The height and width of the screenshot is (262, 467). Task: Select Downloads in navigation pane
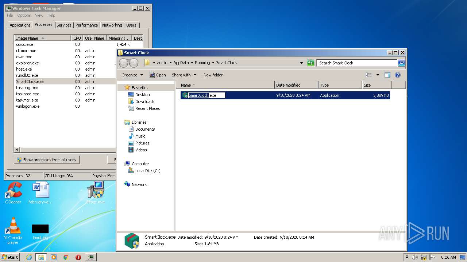point(145,102)
